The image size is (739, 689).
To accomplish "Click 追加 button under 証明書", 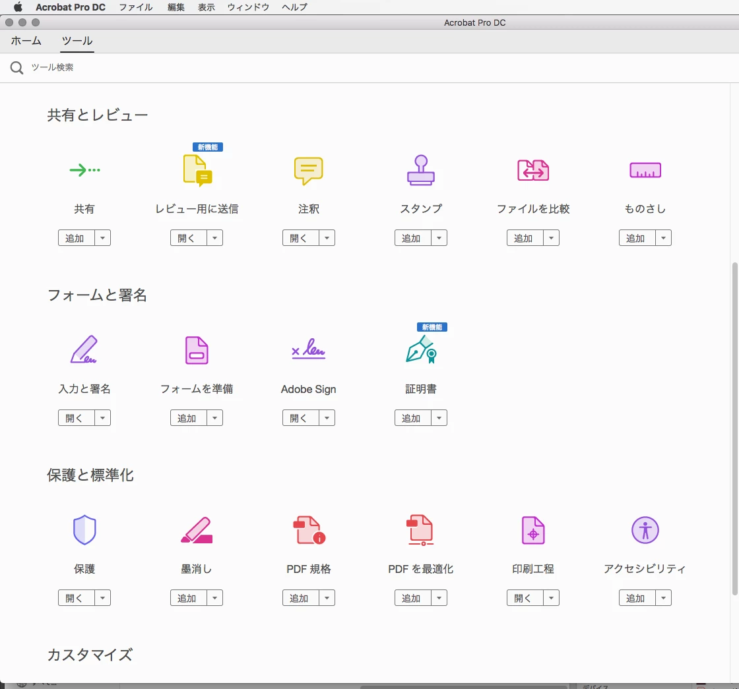I will click(x=413, y=418).
